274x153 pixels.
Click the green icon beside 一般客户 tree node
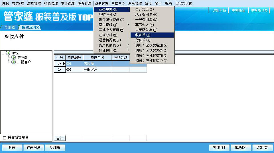[13, 62]
